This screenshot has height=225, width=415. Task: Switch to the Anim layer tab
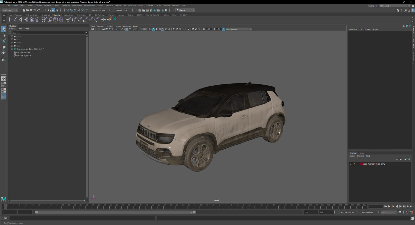[362, 153]
